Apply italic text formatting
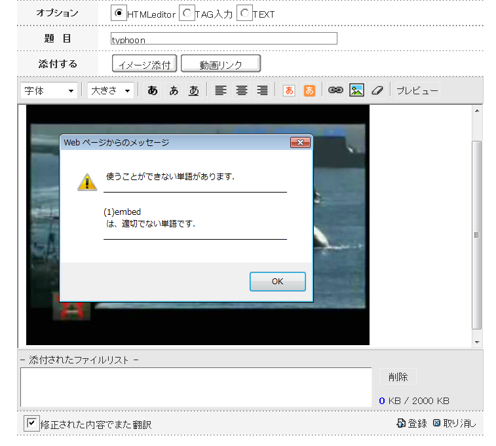The height and width of the screenshot is (446, 496). tap(174, 91)
